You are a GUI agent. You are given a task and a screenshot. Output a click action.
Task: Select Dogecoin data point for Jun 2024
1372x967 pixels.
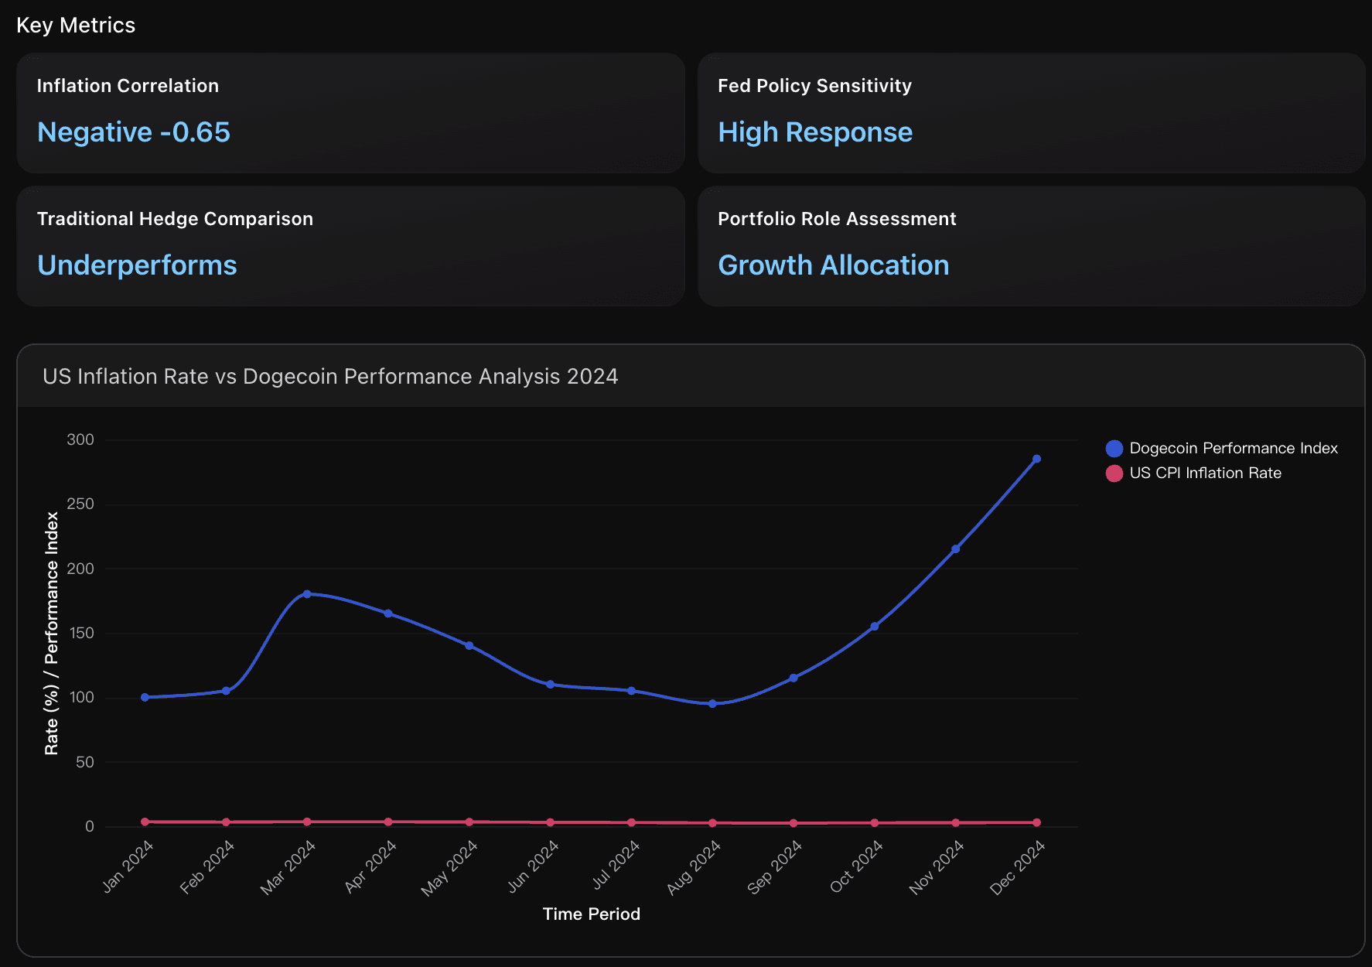click(x=550, y=685)
